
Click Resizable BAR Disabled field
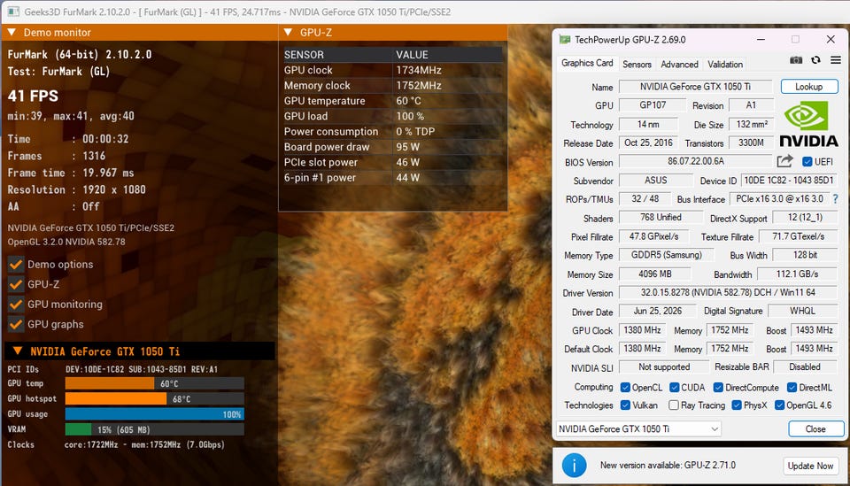click(x=805, y=366)
